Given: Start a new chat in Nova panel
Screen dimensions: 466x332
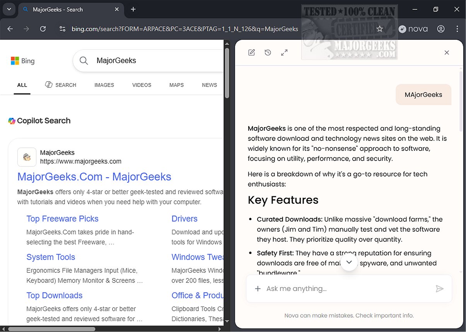Looking at the screenshot, I should [251, 53].
